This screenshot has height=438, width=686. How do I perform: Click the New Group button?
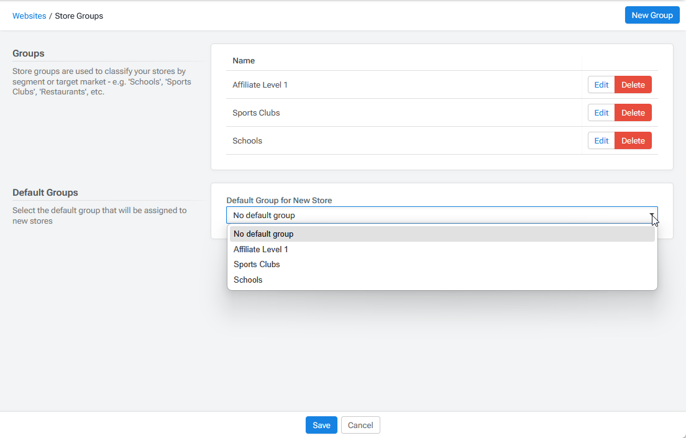(652, 16)
